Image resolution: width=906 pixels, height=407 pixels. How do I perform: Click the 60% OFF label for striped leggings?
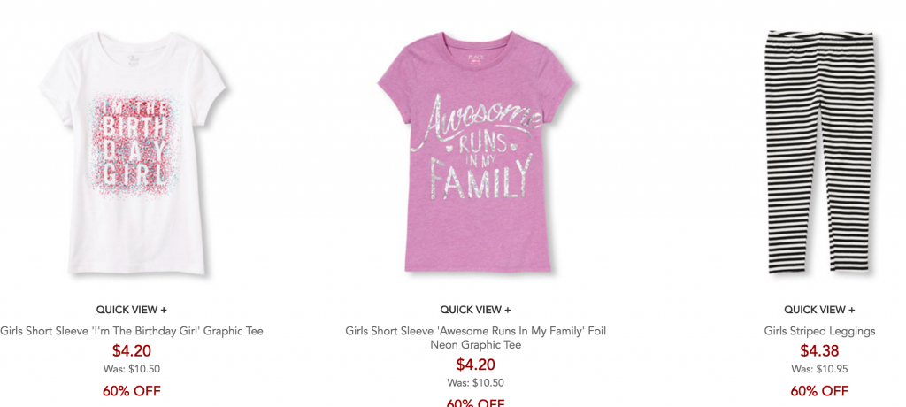(x=819, y=391)
